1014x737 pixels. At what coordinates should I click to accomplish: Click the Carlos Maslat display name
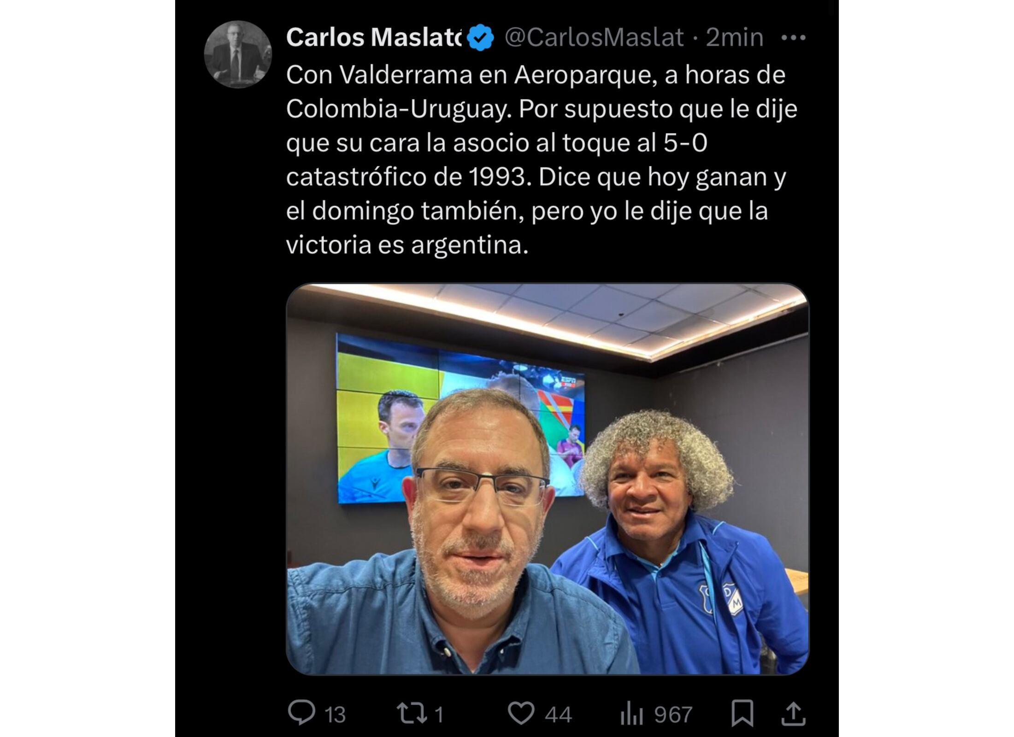(374, 37)
